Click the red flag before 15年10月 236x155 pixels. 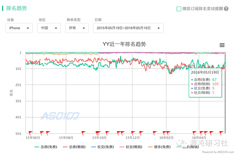point(83,133)
